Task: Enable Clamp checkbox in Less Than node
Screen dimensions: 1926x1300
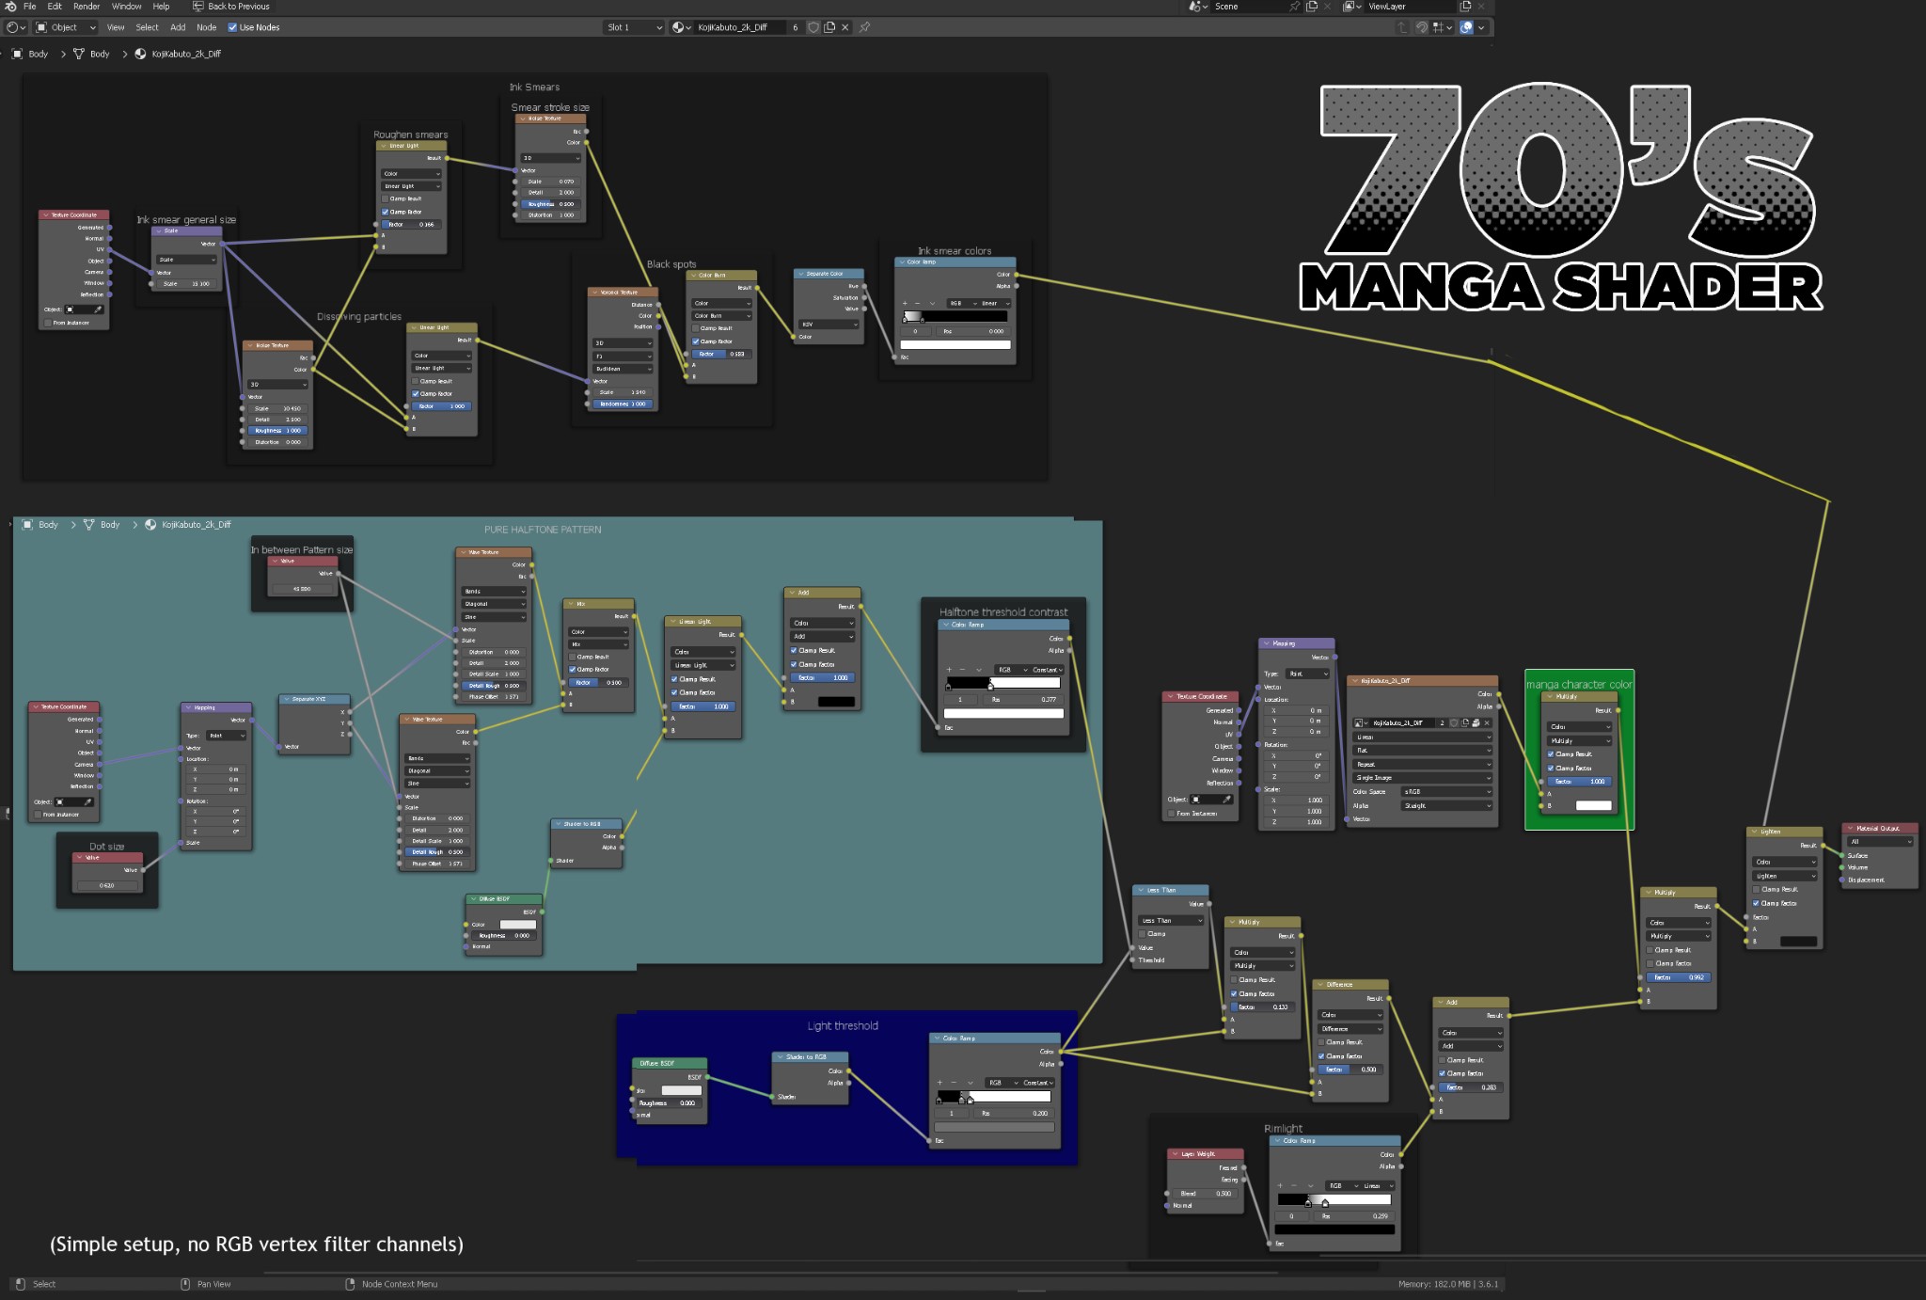Action: (1143, 934)
